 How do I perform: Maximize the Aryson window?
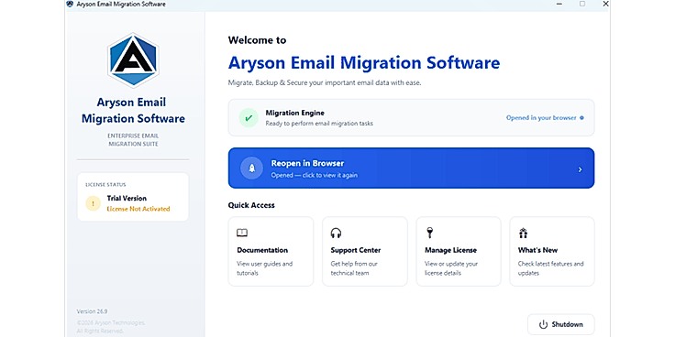click(x=582, y=4)
